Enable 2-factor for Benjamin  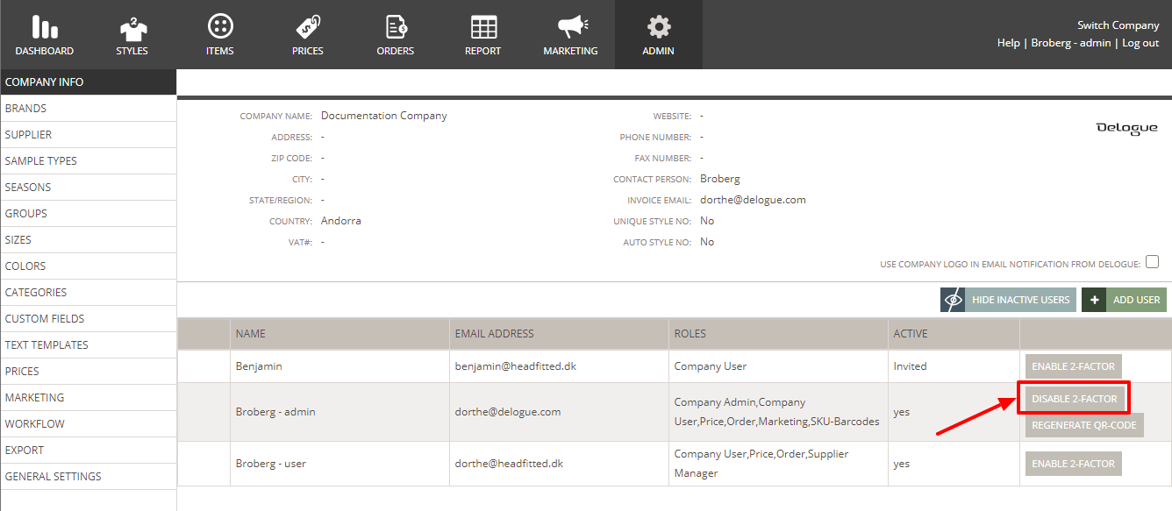1073,366
